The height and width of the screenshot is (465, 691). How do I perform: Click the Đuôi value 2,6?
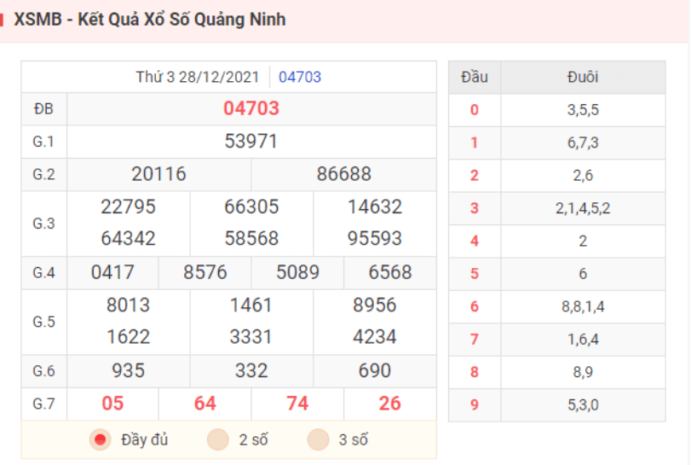click(583, 176)
